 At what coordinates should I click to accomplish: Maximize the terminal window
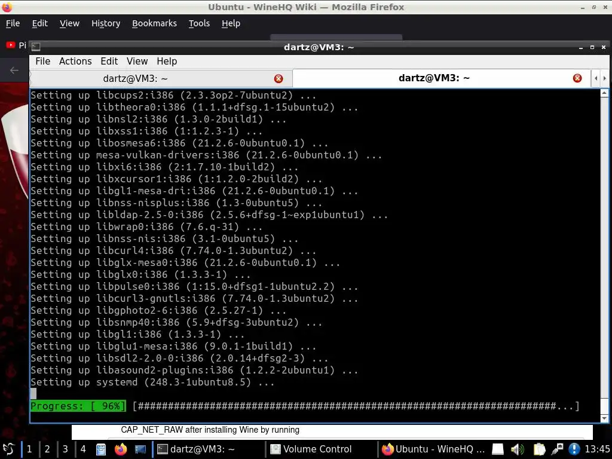tap(592, 47)
